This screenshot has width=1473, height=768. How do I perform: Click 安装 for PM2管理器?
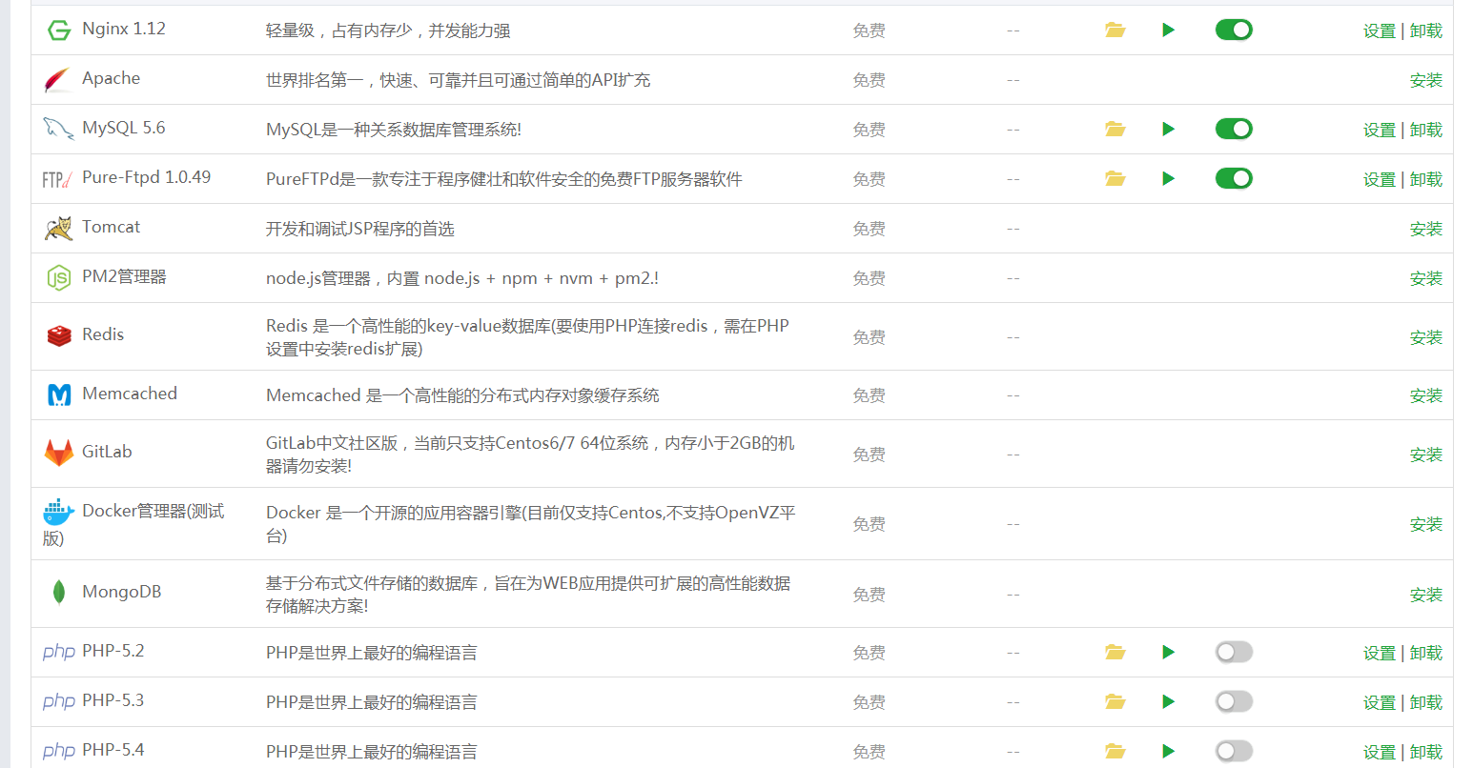click(1426, 279)
